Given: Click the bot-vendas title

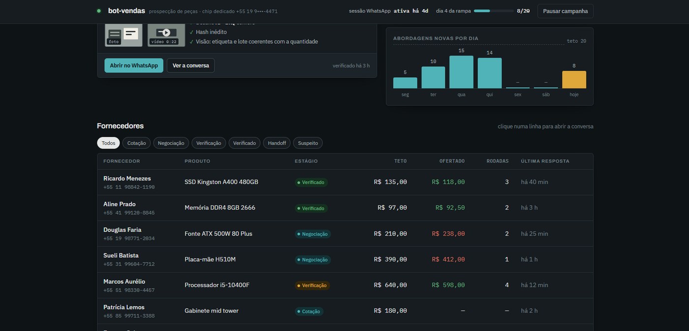Looking at the screenshot, I should (x=126, y=10).
